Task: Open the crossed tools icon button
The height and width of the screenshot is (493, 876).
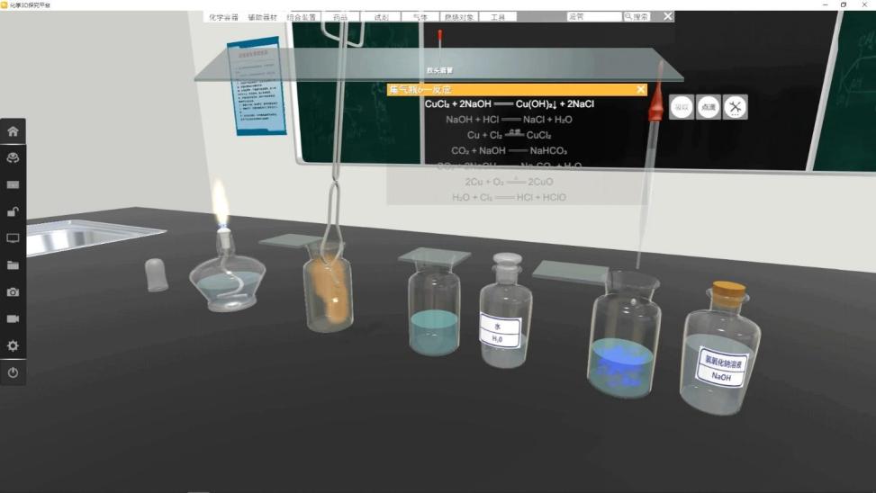Action: (736, 107)
